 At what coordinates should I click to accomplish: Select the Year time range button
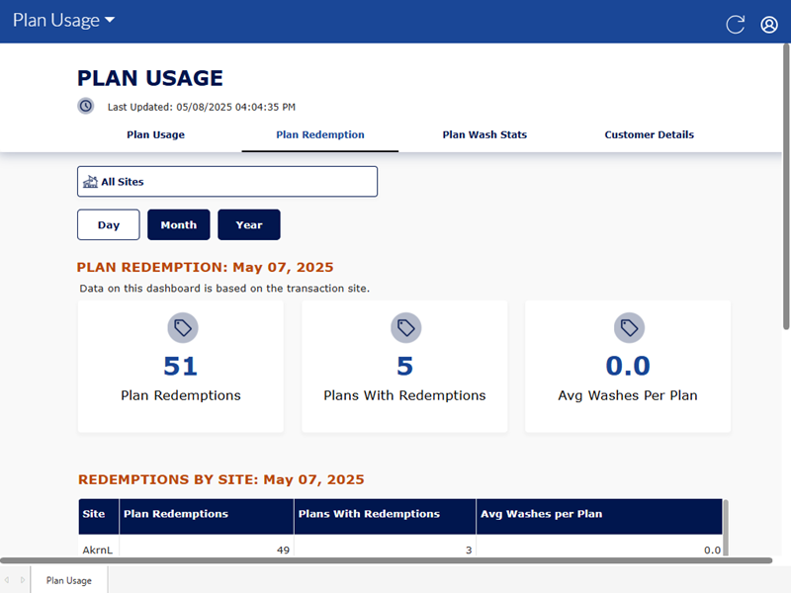click(249, 225)
